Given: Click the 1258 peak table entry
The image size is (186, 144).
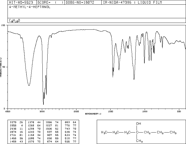Looking at the screenshot, I should [34, 129].
